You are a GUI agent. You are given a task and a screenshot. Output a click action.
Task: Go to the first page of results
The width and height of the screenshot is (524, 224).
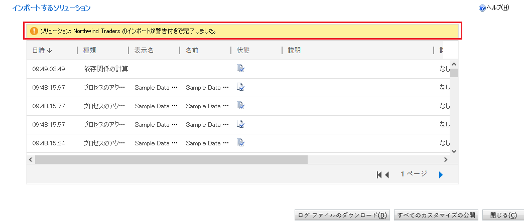tap(379, 174)
